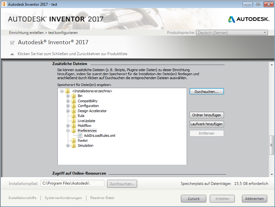275x207 pixels.
Task: Click the Zurück button
Action: pyautogui.click(x=193, y=199)
